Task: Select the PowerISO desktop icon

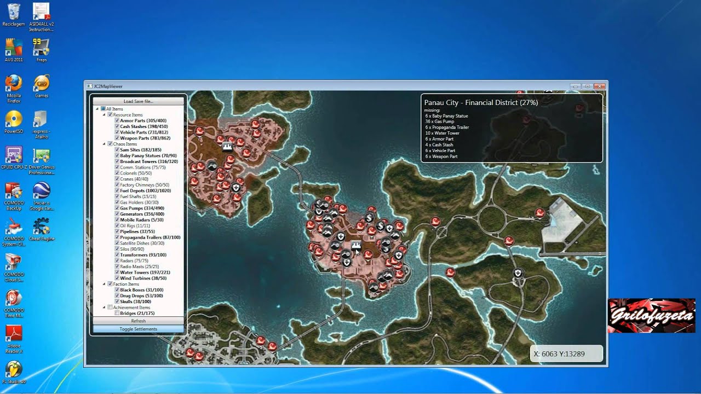Action: pos(14,122)
